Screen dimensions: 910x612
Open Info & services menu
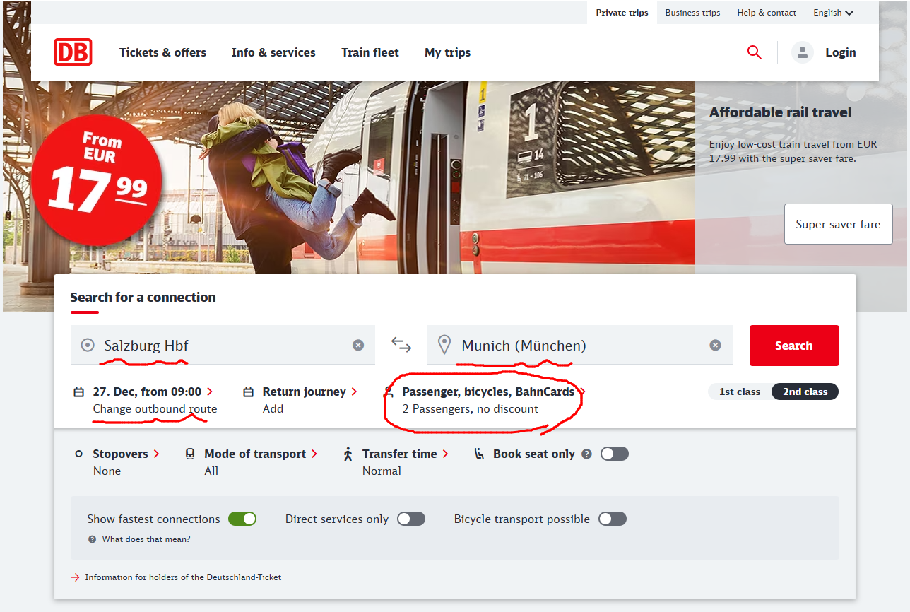[273, 52]
